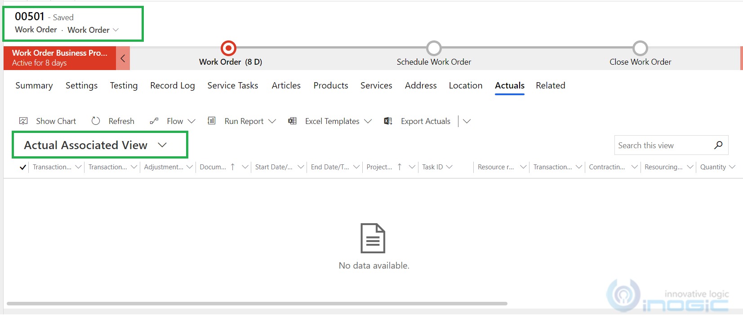Click the first Transaction... column header
The image size is (743, 331).
coord(52,167)
